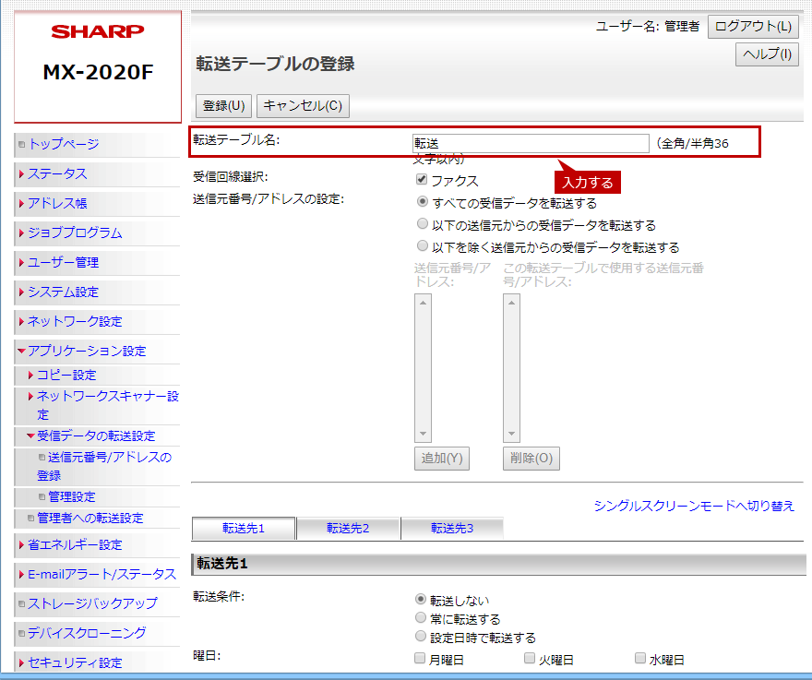Viewport: 812px width, 680px height.
Task: Select 常に転送する radio option
Action: tap(423, 619)
